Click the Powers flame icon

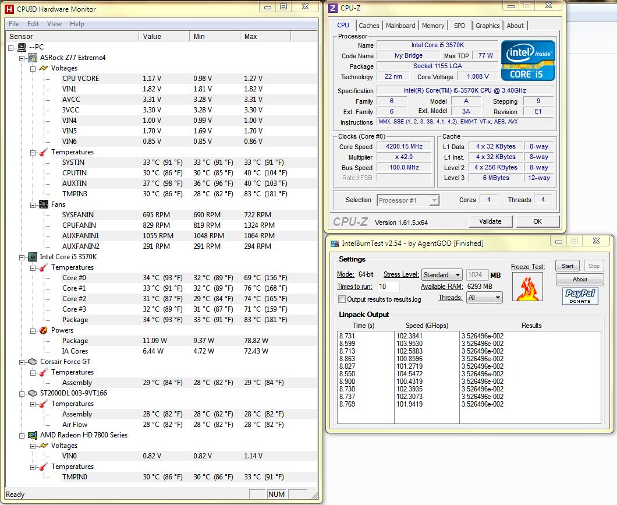tap(44, 330)
